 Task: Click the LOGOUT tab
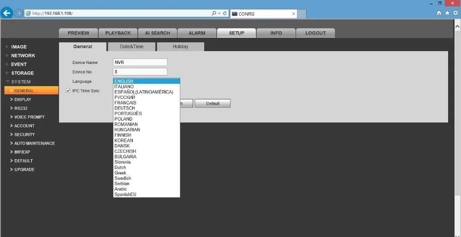pos(315,33)
